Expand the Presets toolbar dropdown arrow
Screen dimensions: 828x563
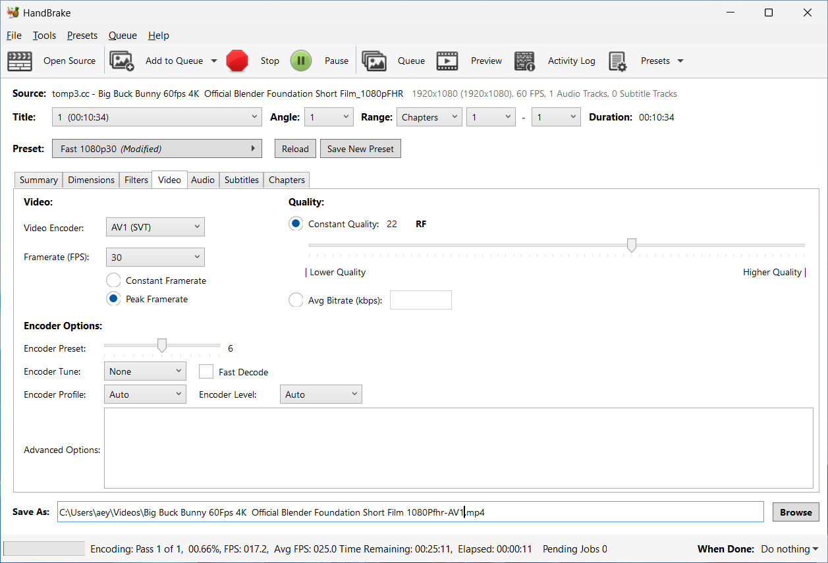click(680, 61)
